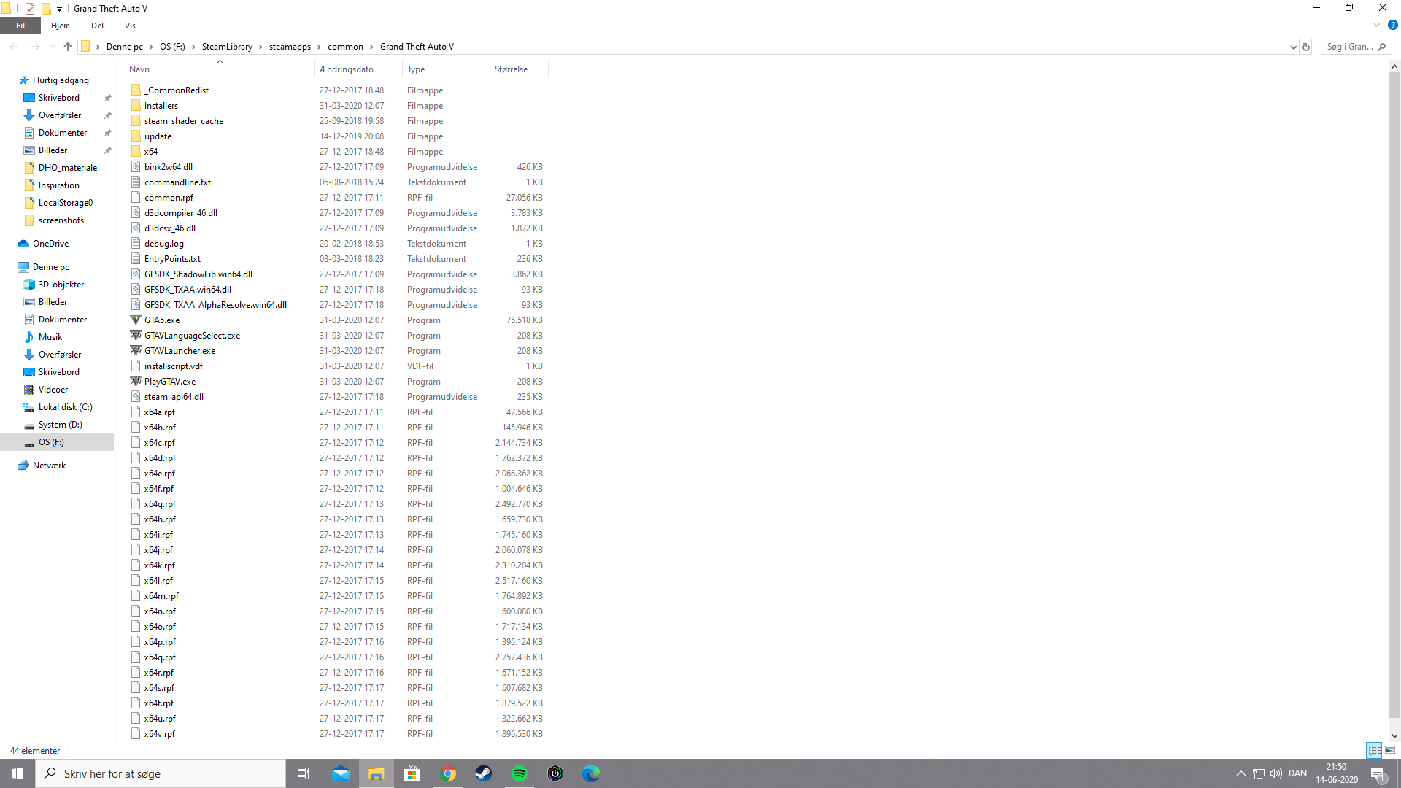Viewport: 1401px width, 788px height.
Task: Click the GTA5.exe program icon
Action: [x=136, y=320]
